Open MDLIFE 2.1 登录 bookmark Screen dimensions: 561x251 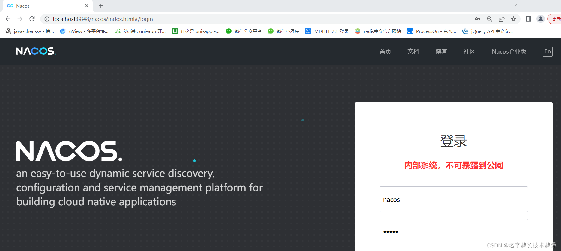pos(327,31)
